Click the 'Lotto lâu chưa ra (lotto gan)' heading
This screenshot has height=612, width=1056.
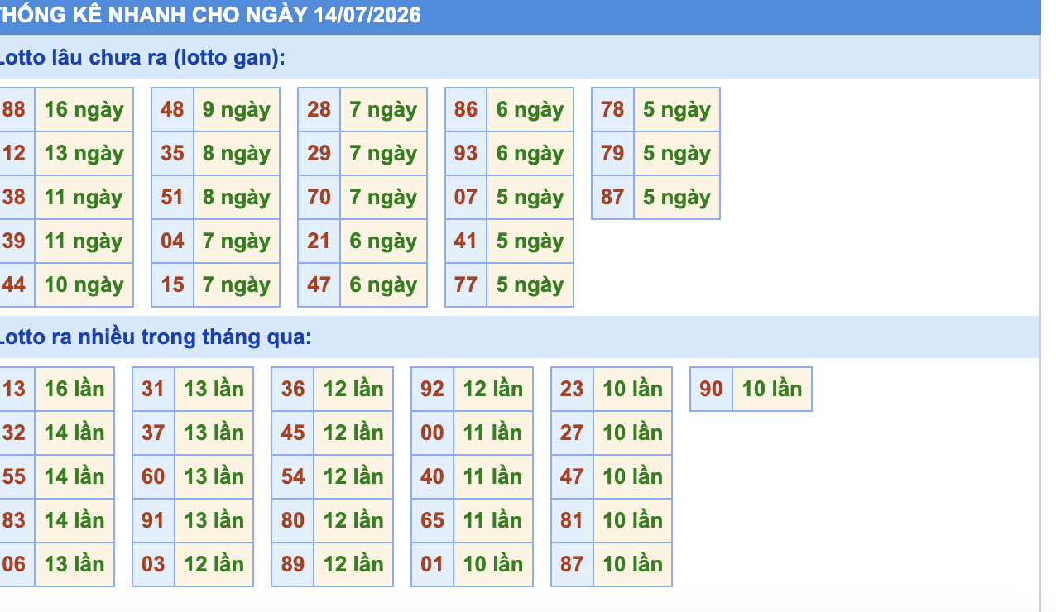click(142, 58)
